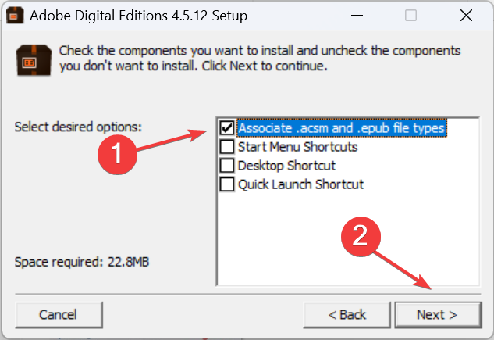Tick the Desktop Shortcut checkbox
494x340 pixels.
227,166
